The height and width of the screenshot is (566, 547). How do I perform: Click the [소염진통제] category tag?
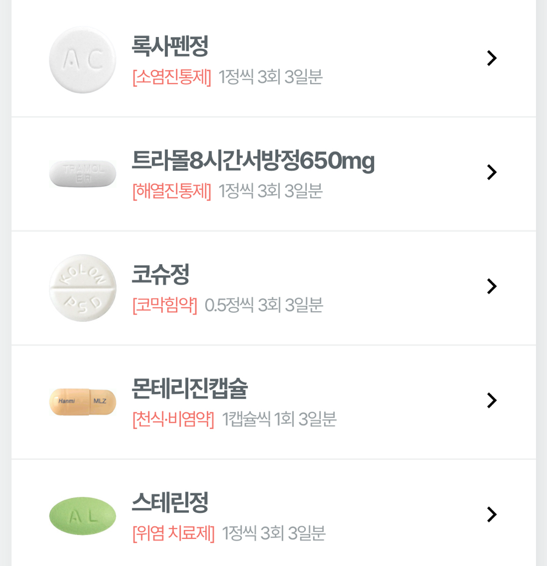point(172,77)
